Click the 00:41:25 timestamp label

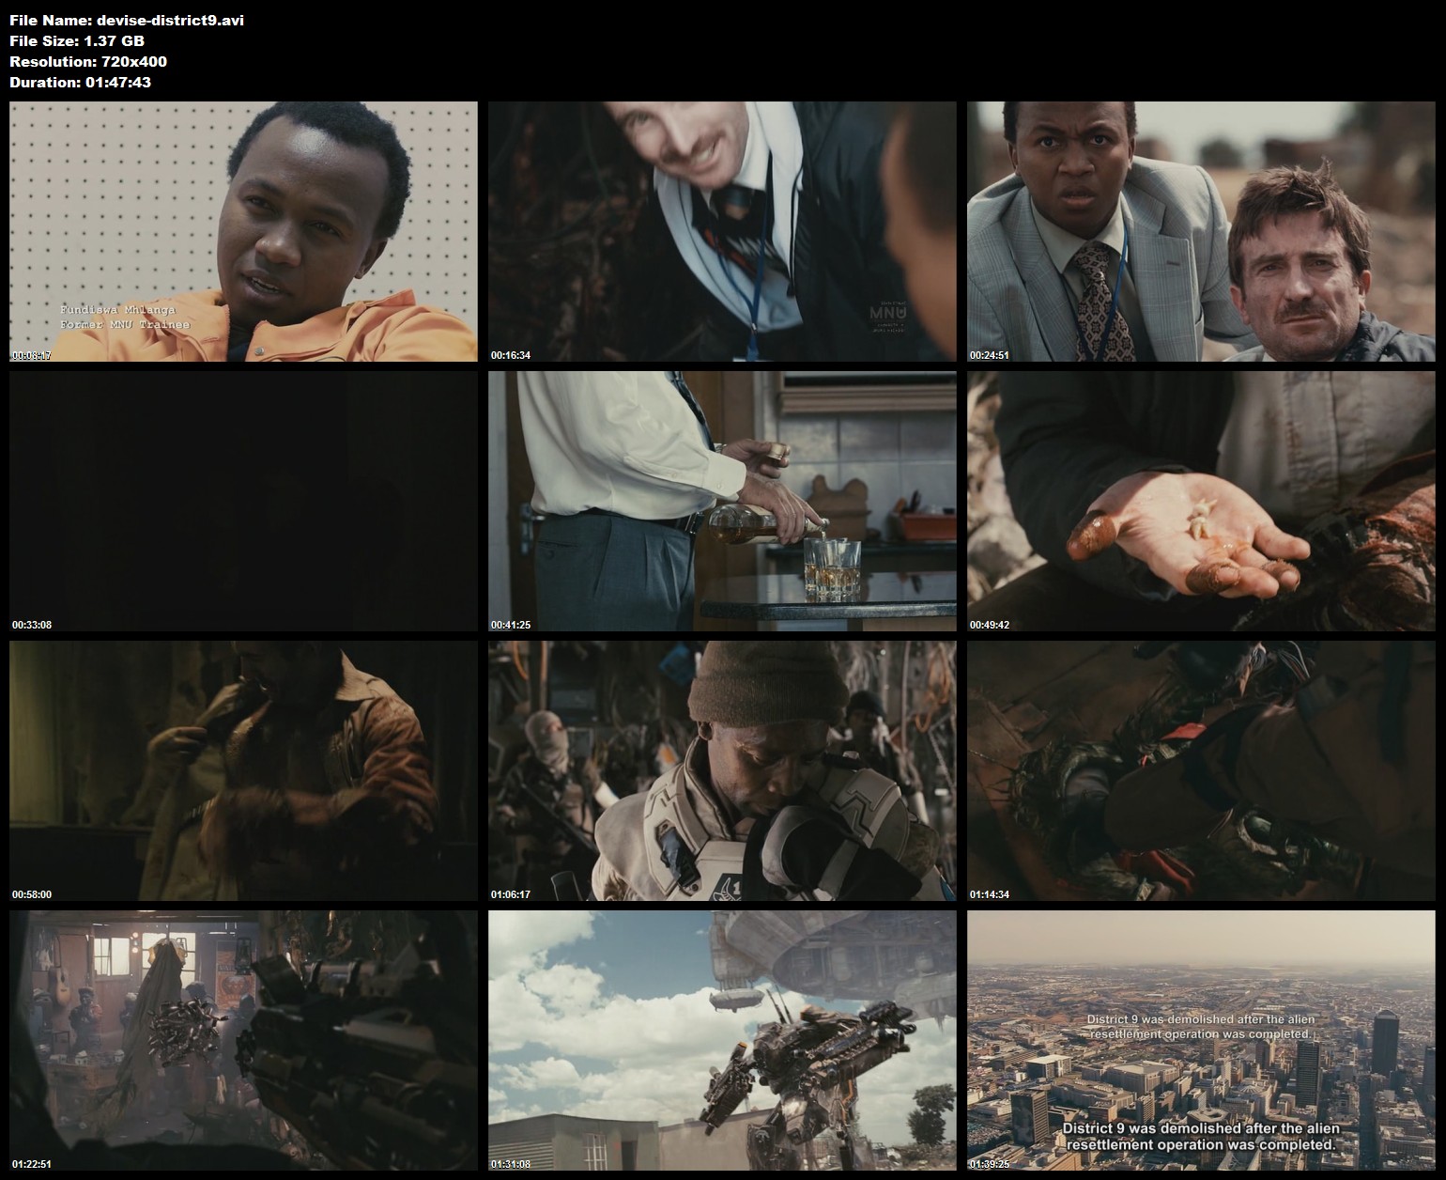click(511, 625)
